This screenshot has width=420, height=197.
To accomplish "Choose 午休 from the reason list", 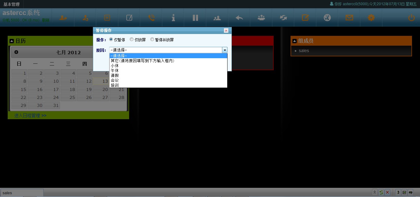I will coord(115,70).
